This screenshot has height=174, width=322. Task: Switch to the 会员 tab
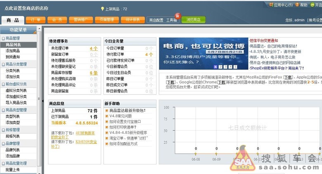tap(57, 20)
